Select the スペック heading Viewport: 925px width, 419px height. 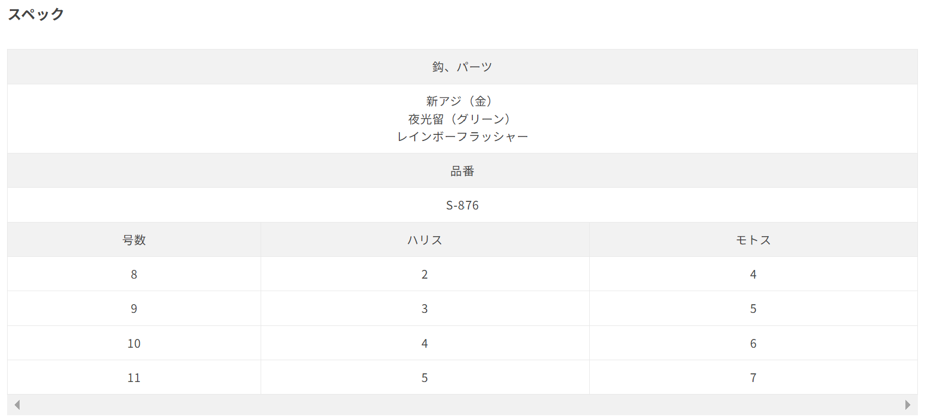coord(36,14)
